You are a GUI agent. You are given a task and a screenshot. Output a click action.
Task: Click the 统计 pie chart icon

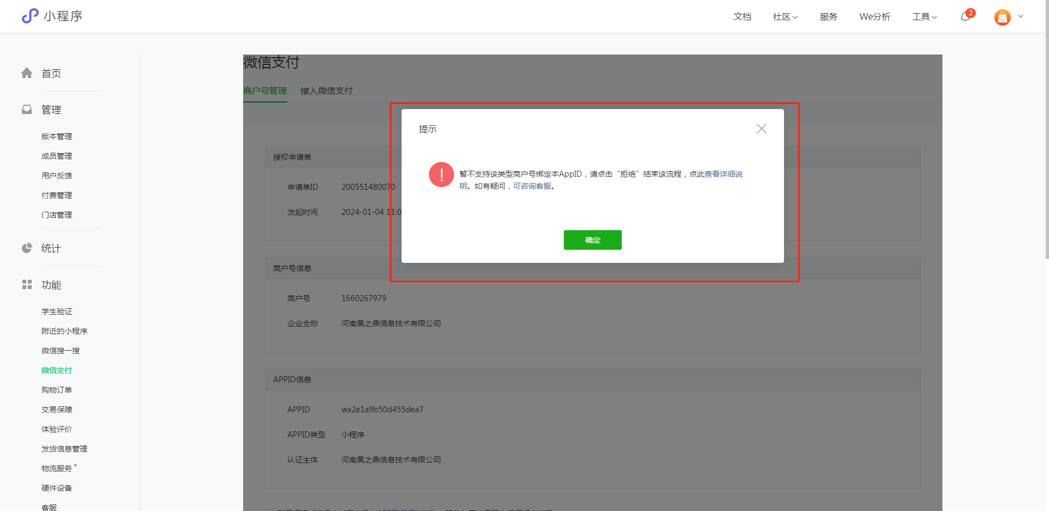pos(27,248)
